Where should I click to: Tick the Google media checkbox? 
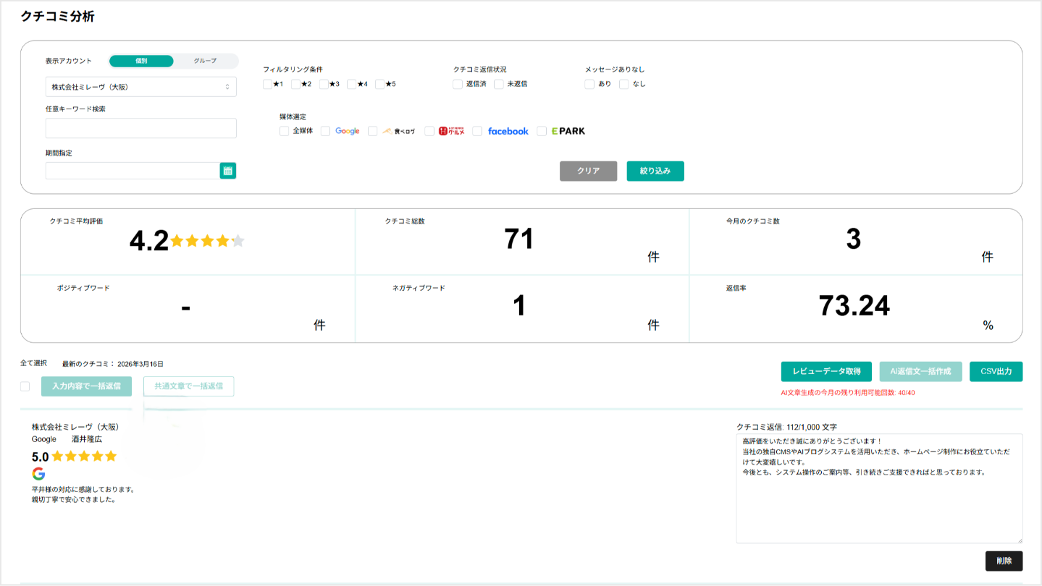[326, 131]
